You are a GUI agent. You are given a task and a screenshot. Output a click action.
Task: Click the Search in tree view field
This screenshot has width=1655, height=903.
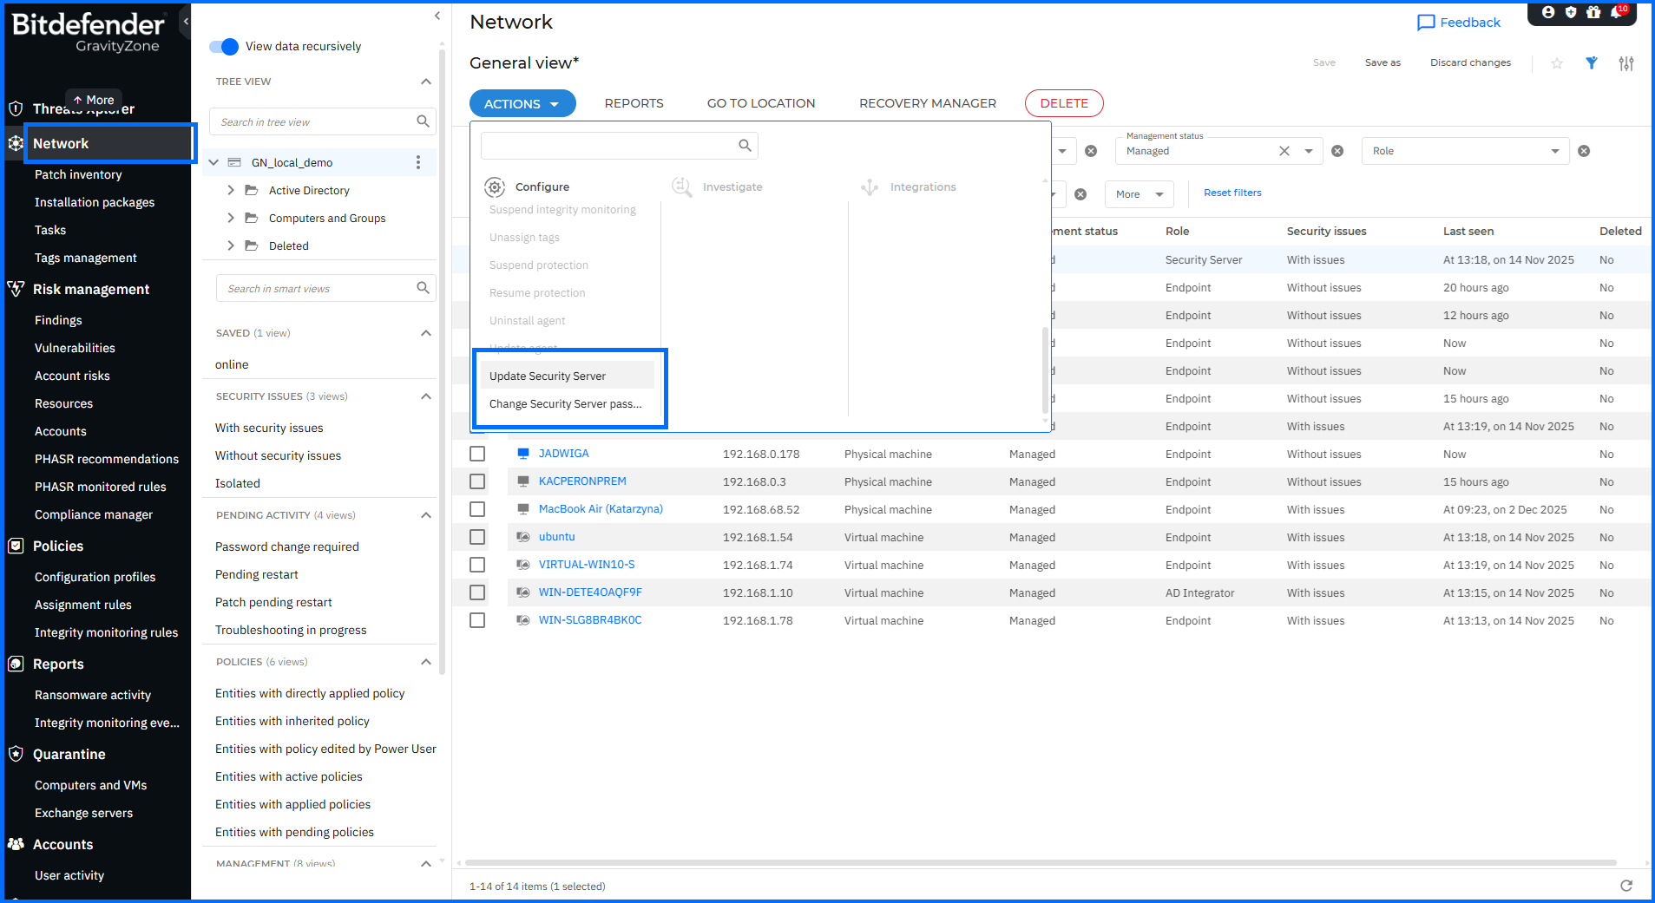point(312,122)
